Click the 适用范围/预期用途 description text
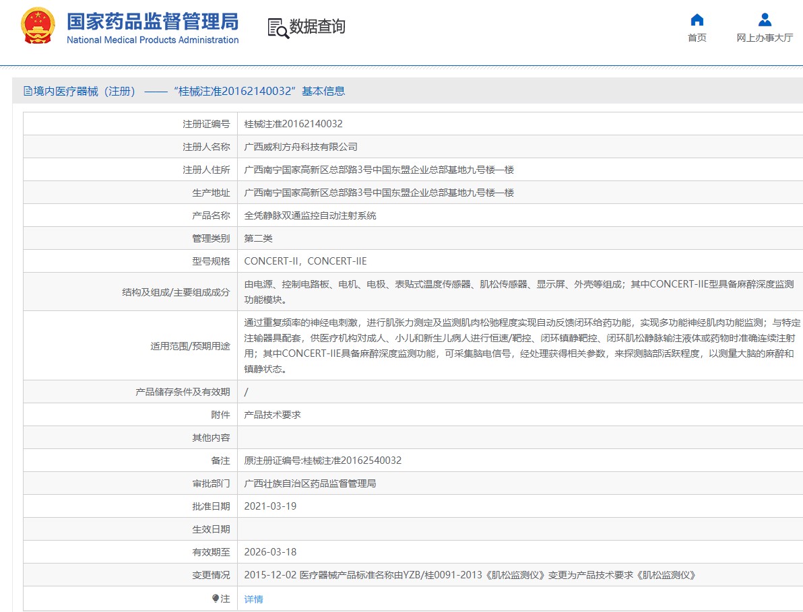This screenshot has height=612, width=803. [x=522, y=345]
